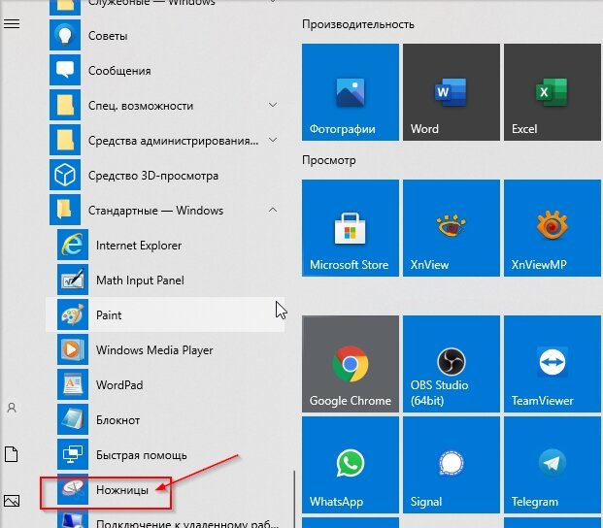Launch the OBS Studio (64bit) tile
603x528 pixels.
(452, 364)
